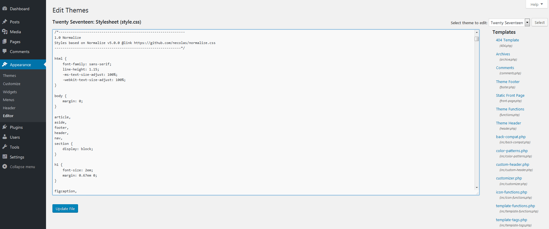Open the Help dropdown tab
The image size is (549, 229).
tap(536, 4)
